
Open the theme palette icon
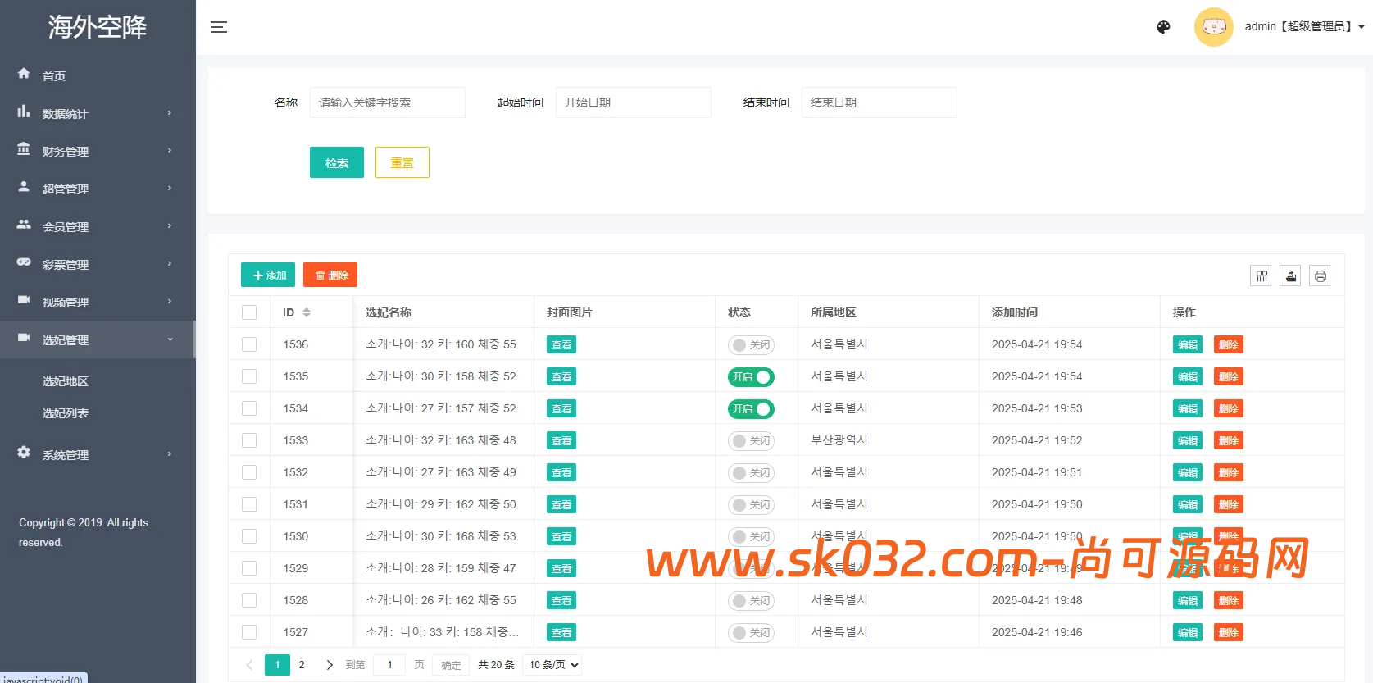point(1163,27)
